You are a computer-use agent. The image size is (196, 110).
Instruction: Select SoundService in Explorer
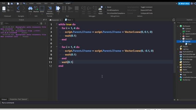pos(187,72)
